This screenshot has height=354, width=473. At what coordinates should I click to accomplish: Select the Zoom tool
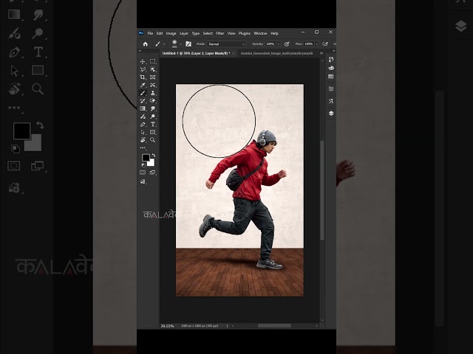[153, 140]
